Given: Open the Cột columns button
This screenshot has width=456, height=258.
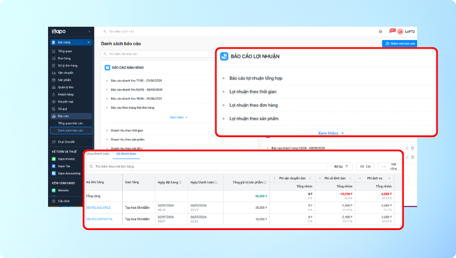Looking at the screenshot, I should pyautogui.click(x=365, y=166).
